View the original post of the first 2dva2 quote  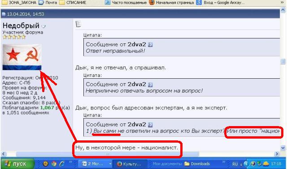tap(150, 45)
